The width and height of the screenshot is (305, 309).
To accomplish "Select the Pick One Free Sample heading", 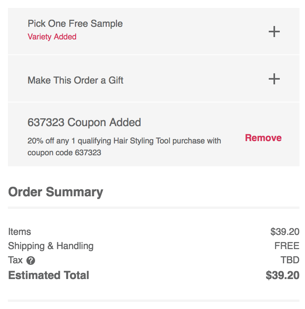I will (75, 24).
